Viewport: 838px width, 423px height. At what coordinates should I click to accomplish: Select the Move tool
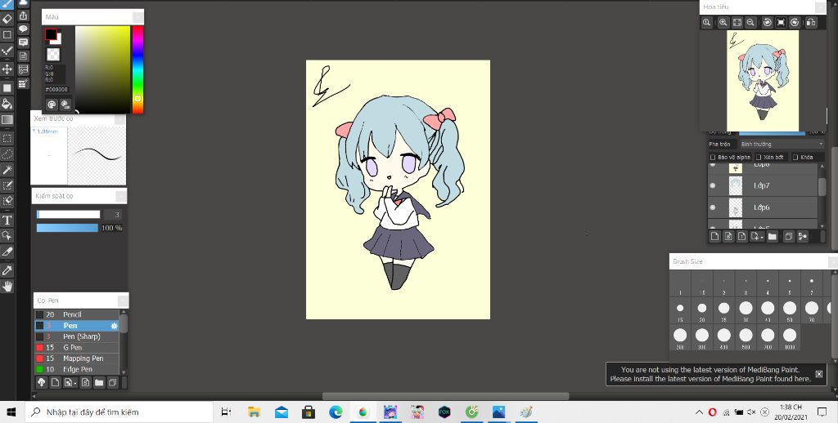click(7, 69)
